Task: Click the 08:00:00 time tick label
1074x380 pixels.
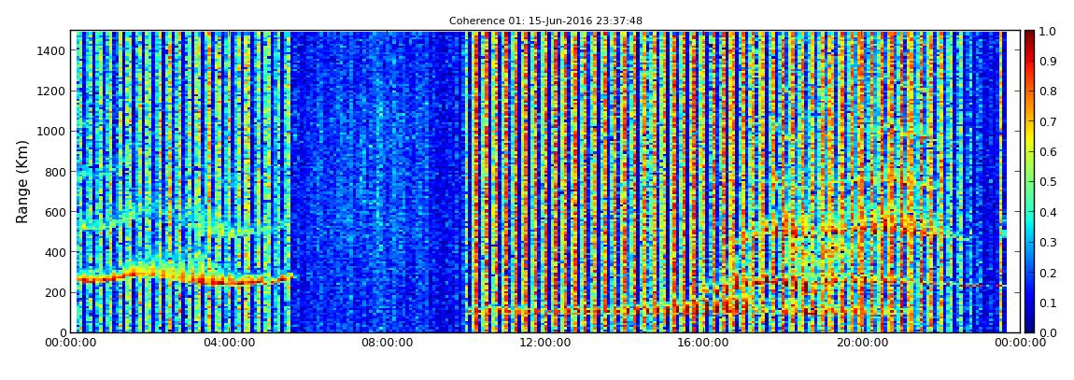Action: [x=389, y=343]
